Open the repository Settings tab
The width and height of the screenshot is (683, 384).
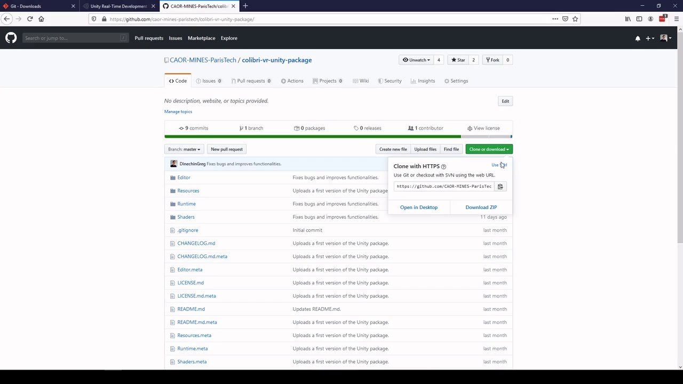(456, 81)
